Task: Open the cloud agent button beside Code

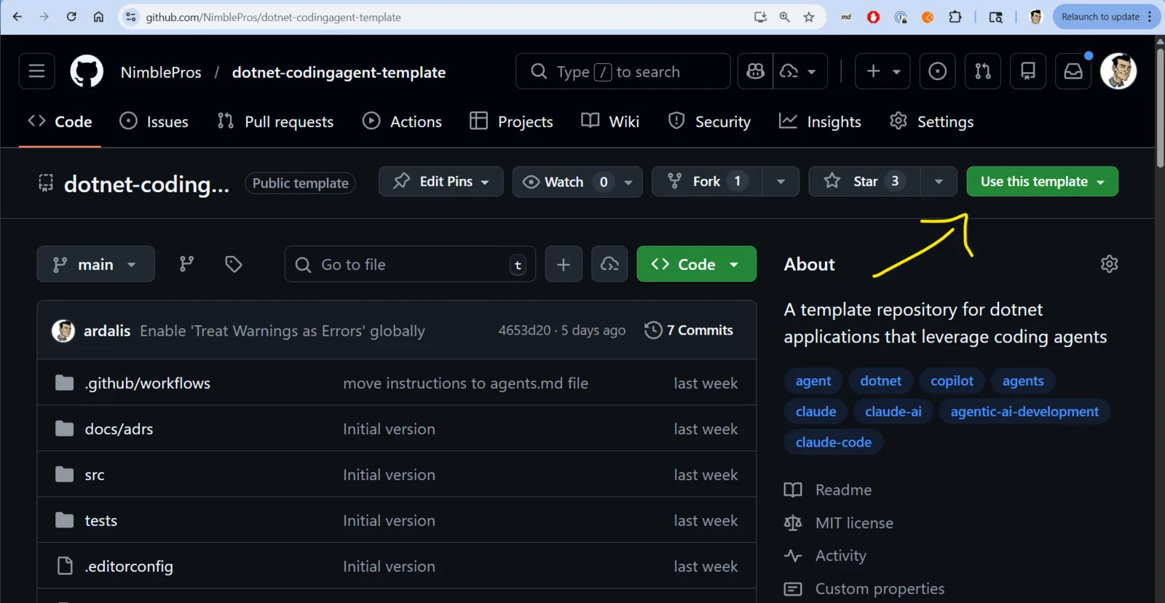Action: coord(609,264)
